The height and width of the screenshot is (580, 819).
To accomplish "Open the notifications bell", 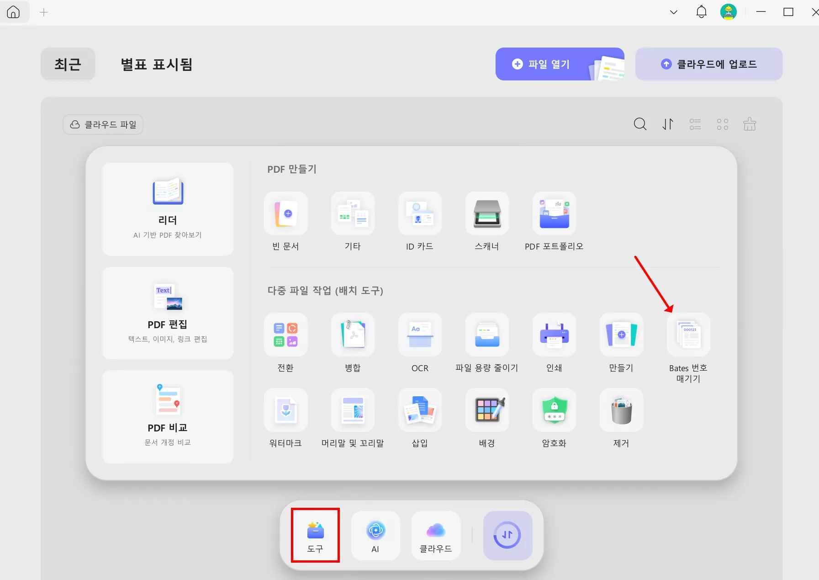I will 701,12.
